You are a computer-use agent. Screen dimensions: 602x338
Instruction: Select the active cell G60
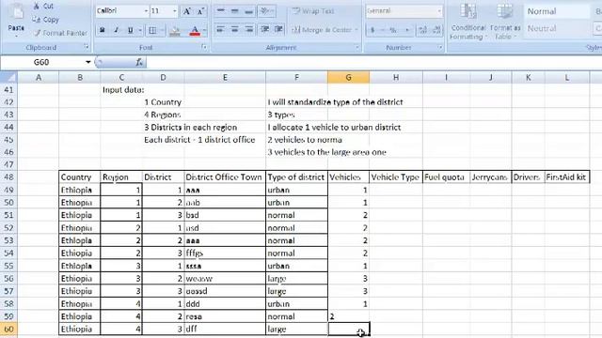point(349,330)
